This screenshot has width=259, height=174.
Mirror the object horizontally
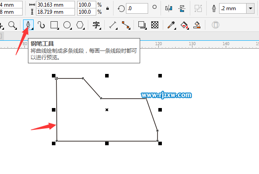tap(169, 8)
